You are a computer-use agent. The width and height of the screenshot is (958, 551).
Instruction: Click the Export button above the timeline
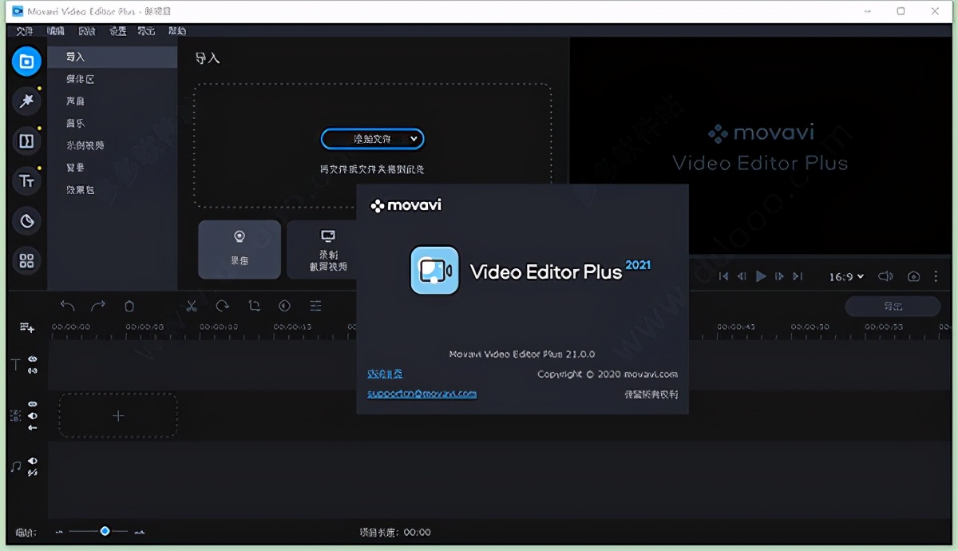[893, 306]
